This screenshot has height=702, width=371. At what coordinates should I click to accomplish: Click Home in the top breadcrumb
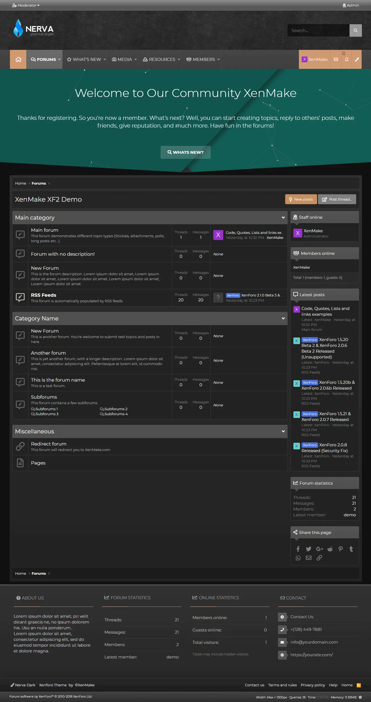(x=21, y=183)
